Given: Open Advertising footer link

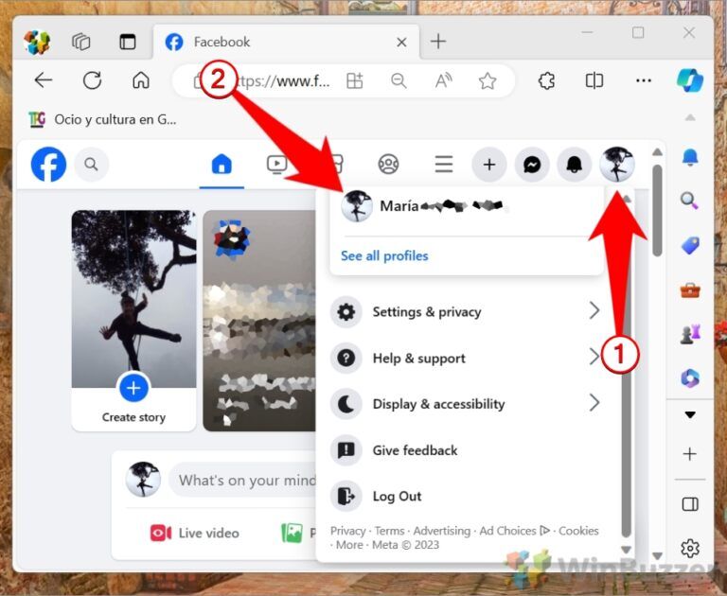Looking at the screenshot, I should coord(441,531).
